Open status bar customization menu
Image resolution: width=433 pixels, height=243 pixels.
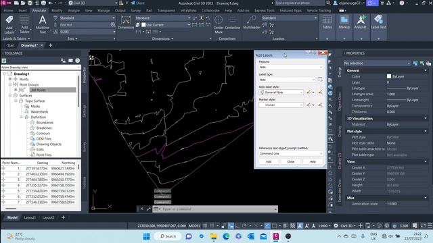[430, 225]
